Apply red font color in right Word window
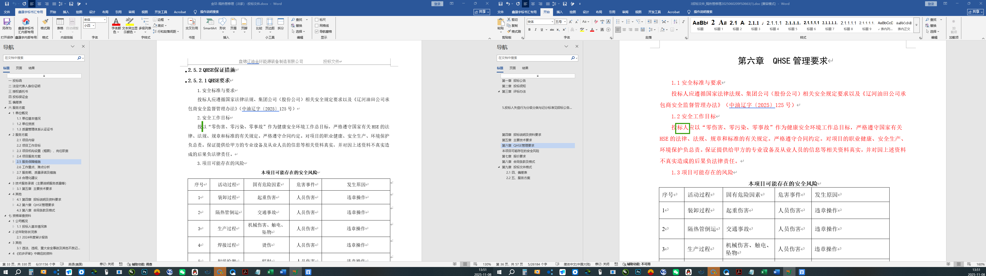 tap(592, 30)
